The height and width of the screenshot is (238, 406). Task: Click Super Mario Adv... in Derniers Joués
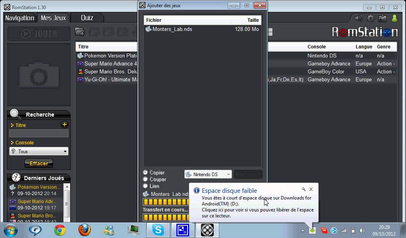[x=37, y=201]
